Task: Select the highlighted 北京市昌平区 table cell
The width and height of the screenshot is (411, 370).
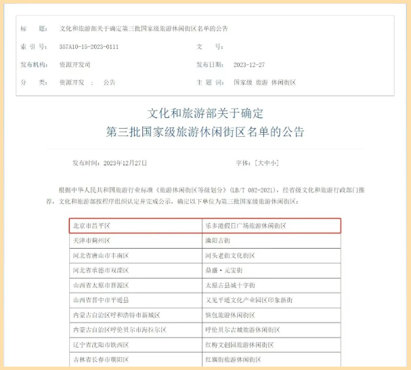Action: (x=91, y=226)
